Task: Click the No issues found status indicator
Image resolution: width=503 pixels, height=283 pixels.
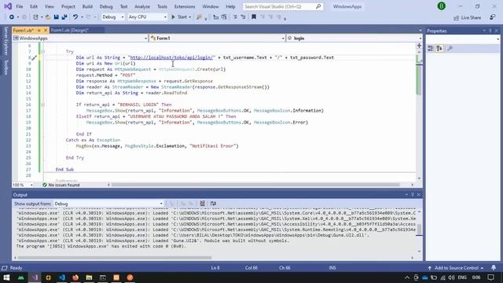Action: [x=61, y=185]
